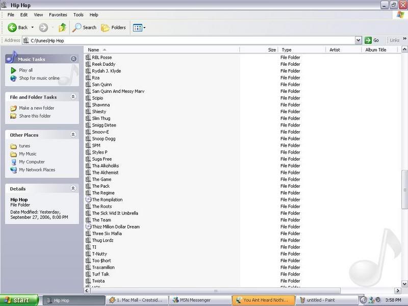Image resolution: width=408 pixels, height=306 pixels.
Task: Click the Play all link
Action: tap(26, 70)
